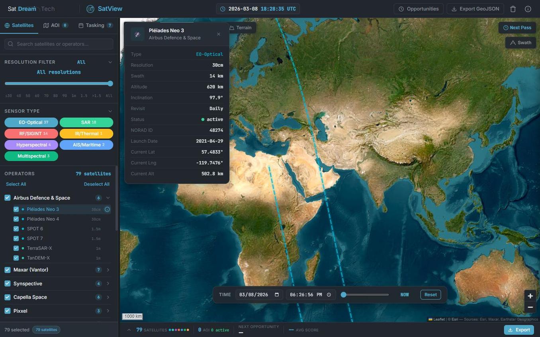This screenshot has width=540, height=337.
Task: Uncheck the Maxar (Vantor) operator checkbox
Action: pyautogui.click(x=7, y=270)
